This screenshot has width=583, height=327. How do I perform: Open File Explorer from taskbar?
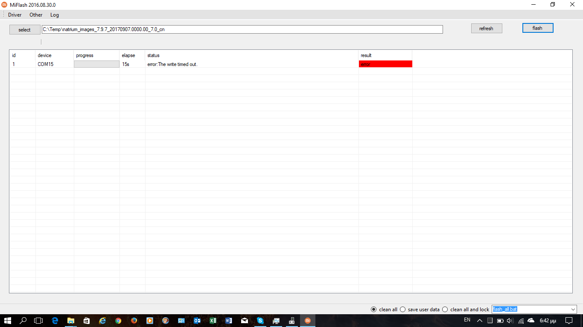click(x=70, y=321)
